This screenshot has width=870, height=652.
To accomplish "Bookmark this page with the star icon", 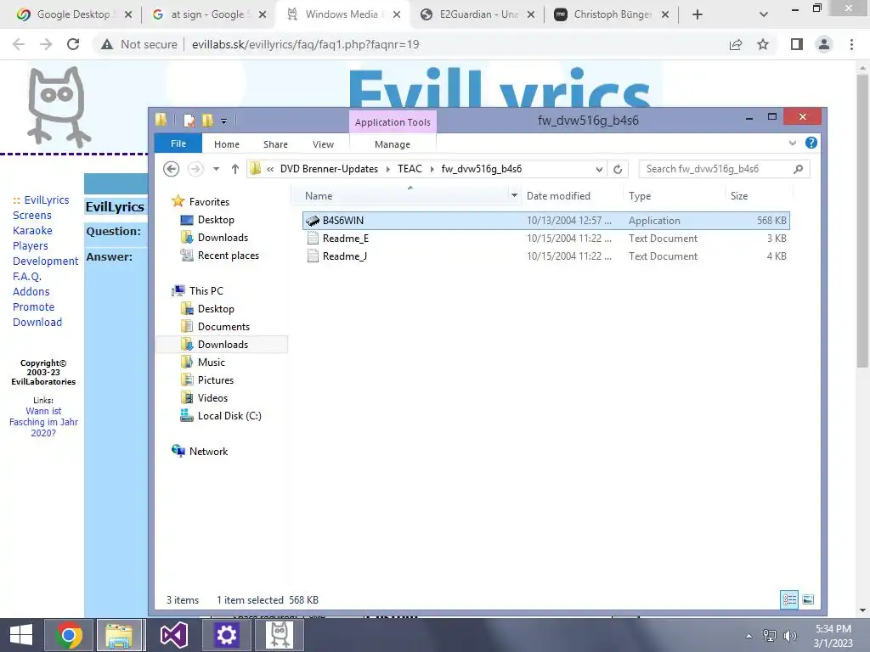I will pos(763,44).
